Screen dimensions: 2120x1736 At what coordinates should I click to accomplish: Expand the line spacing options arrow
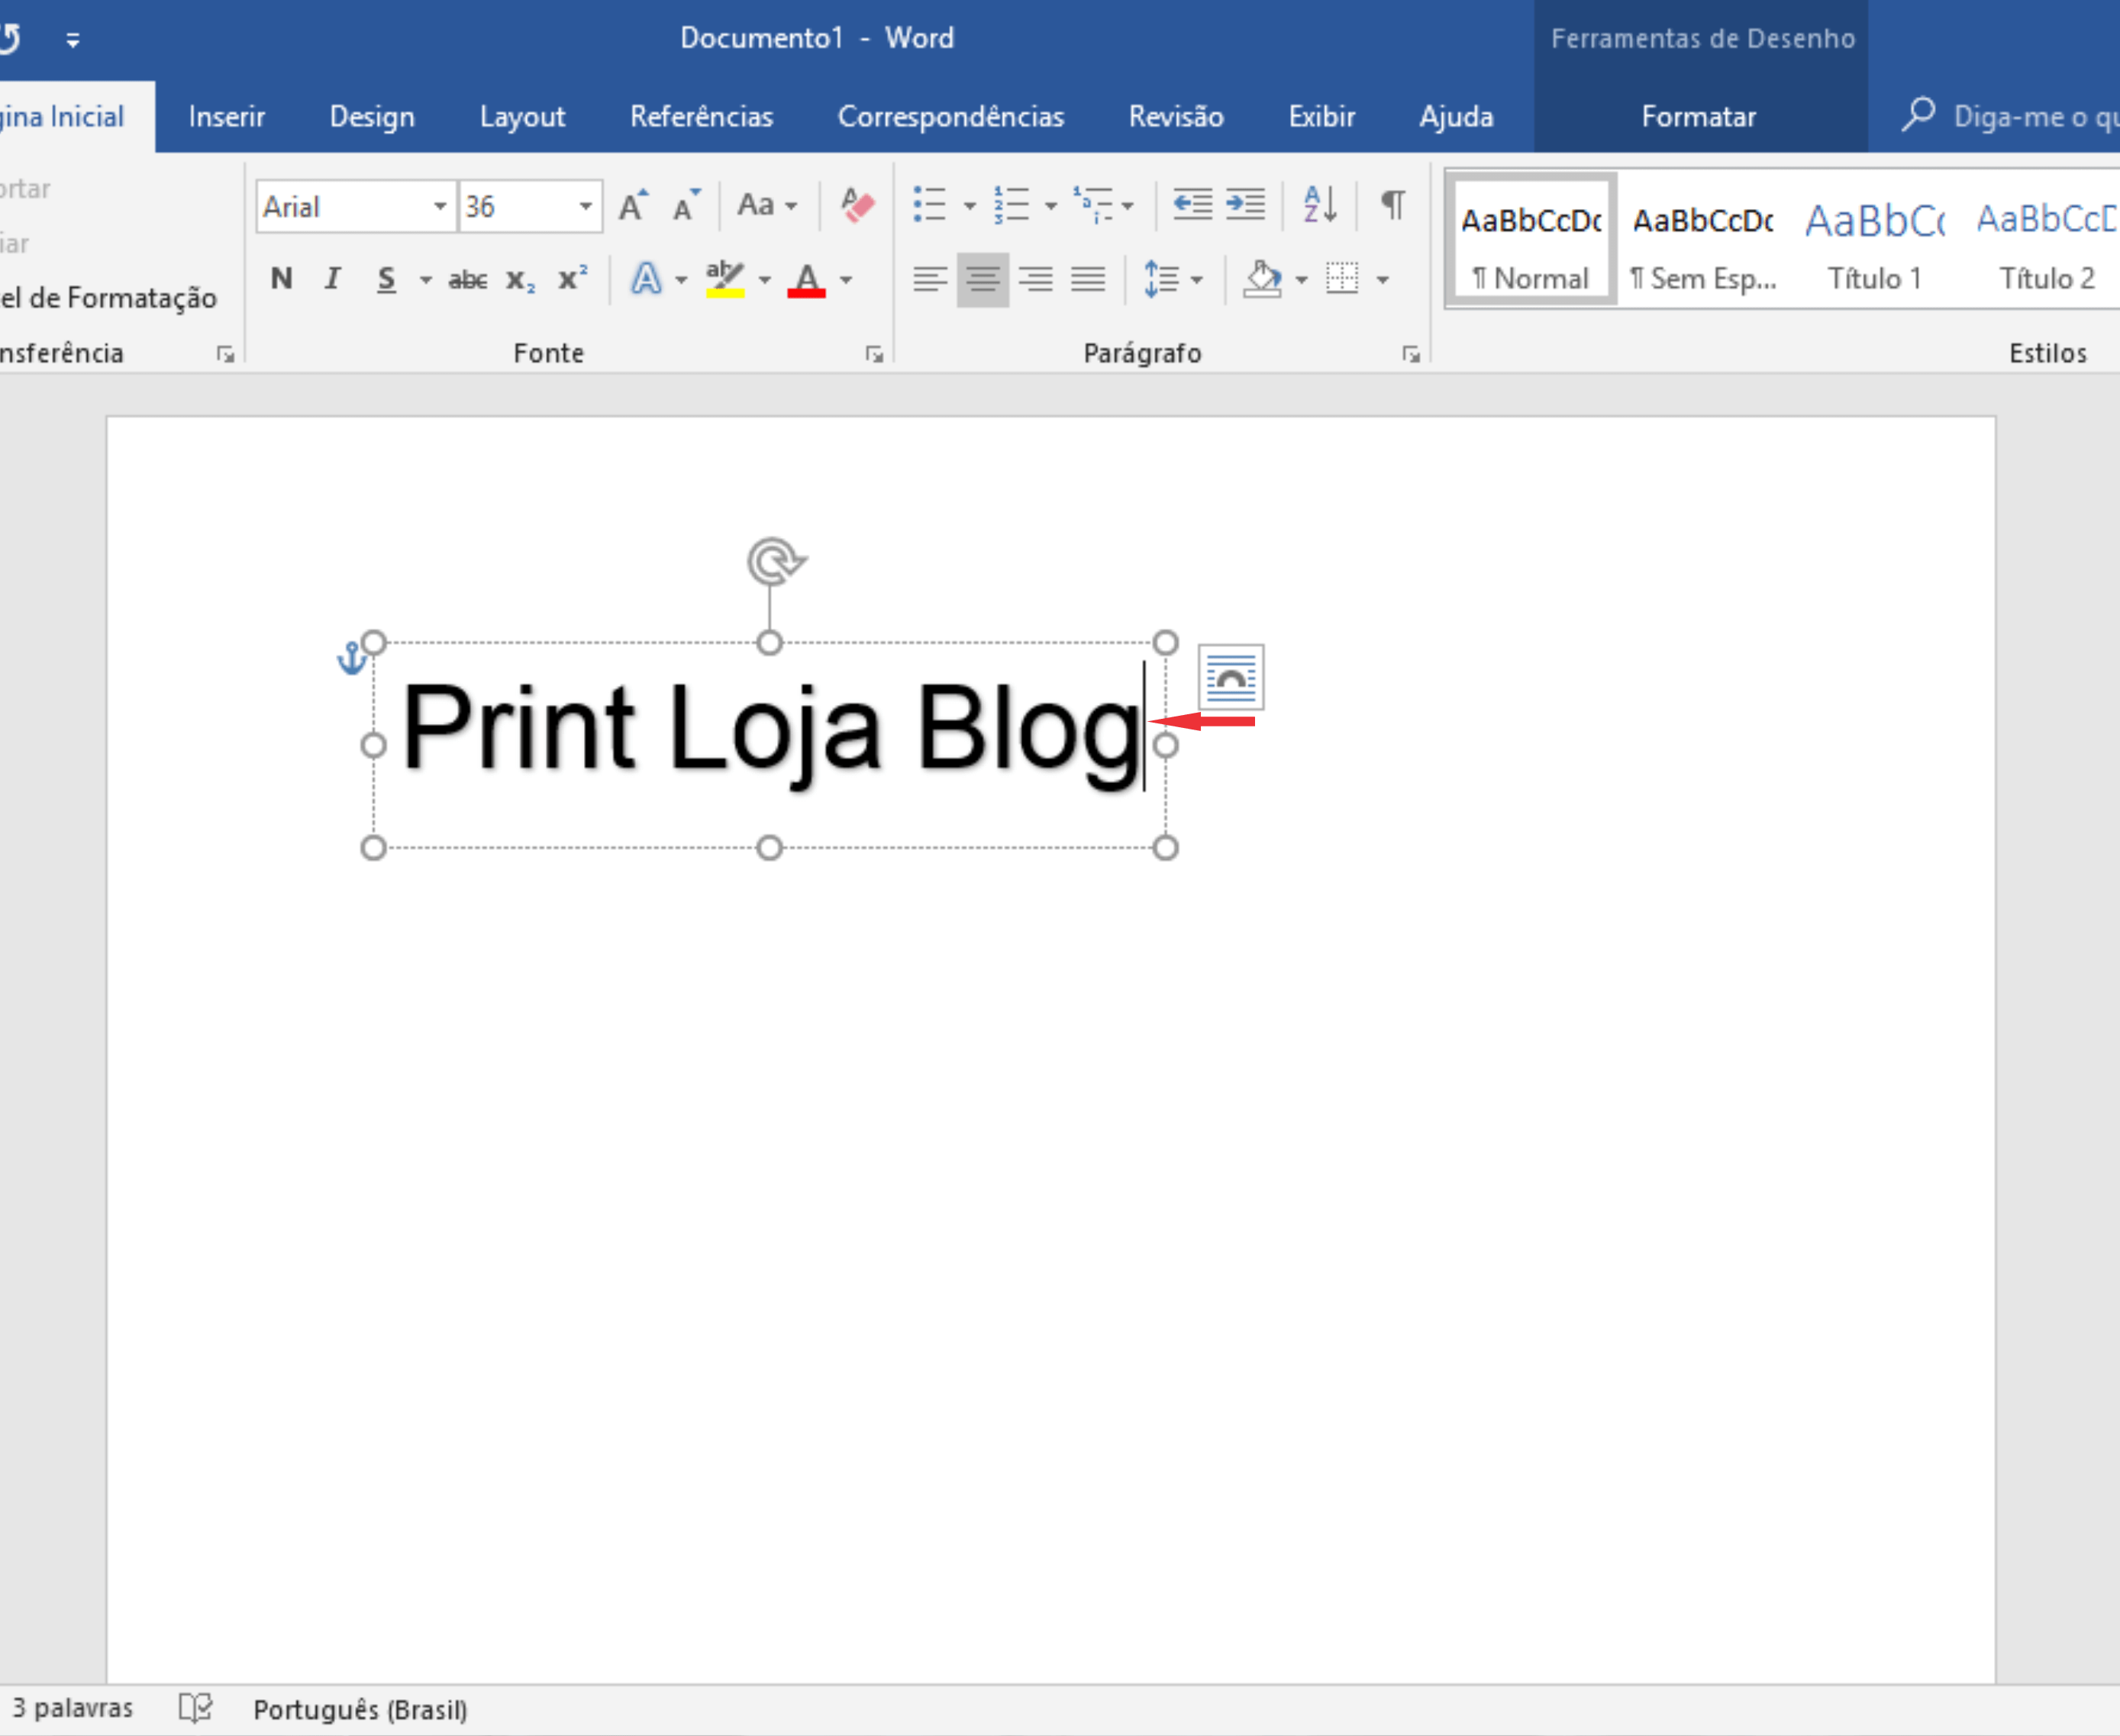(x=1196, y=280)
